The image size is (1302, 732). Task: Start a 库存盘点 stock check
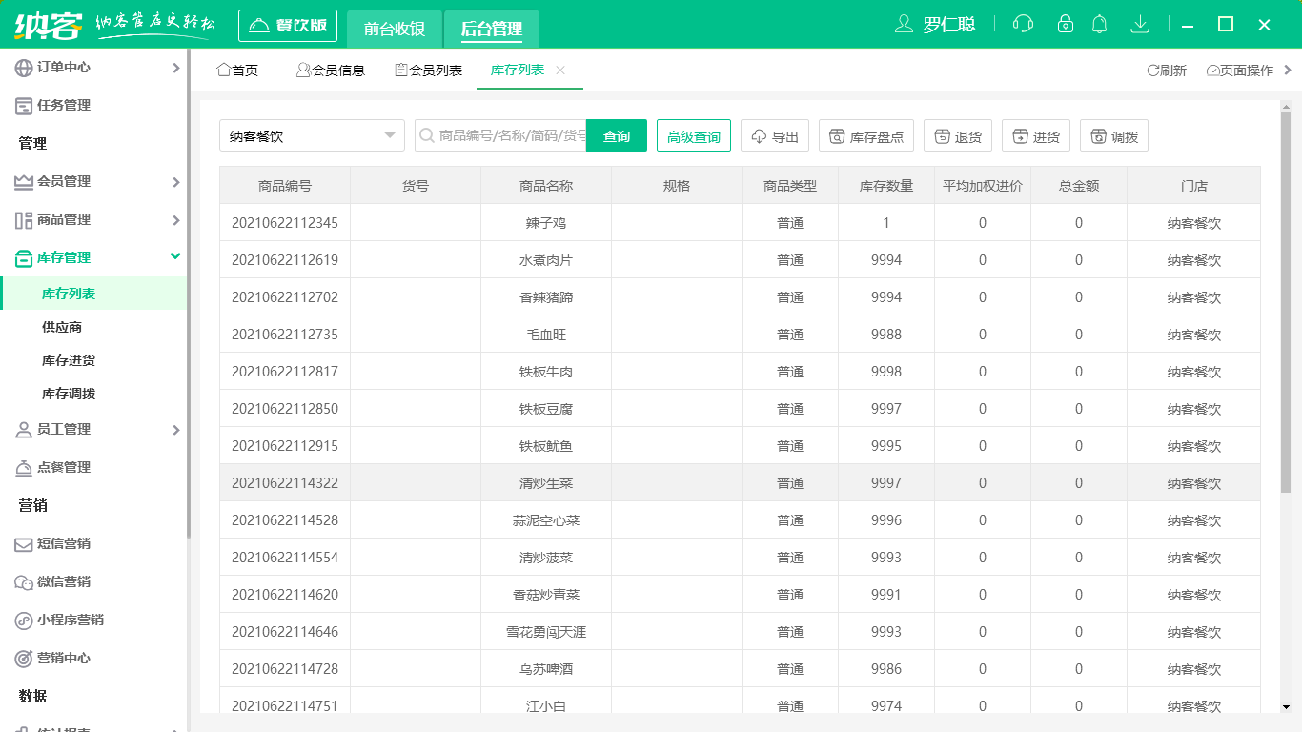[865, 135]
